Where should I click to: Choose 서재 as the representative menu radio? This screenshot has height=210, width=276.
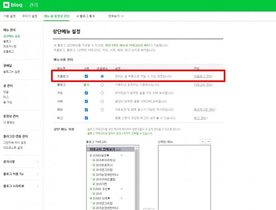tap(102, 101)
